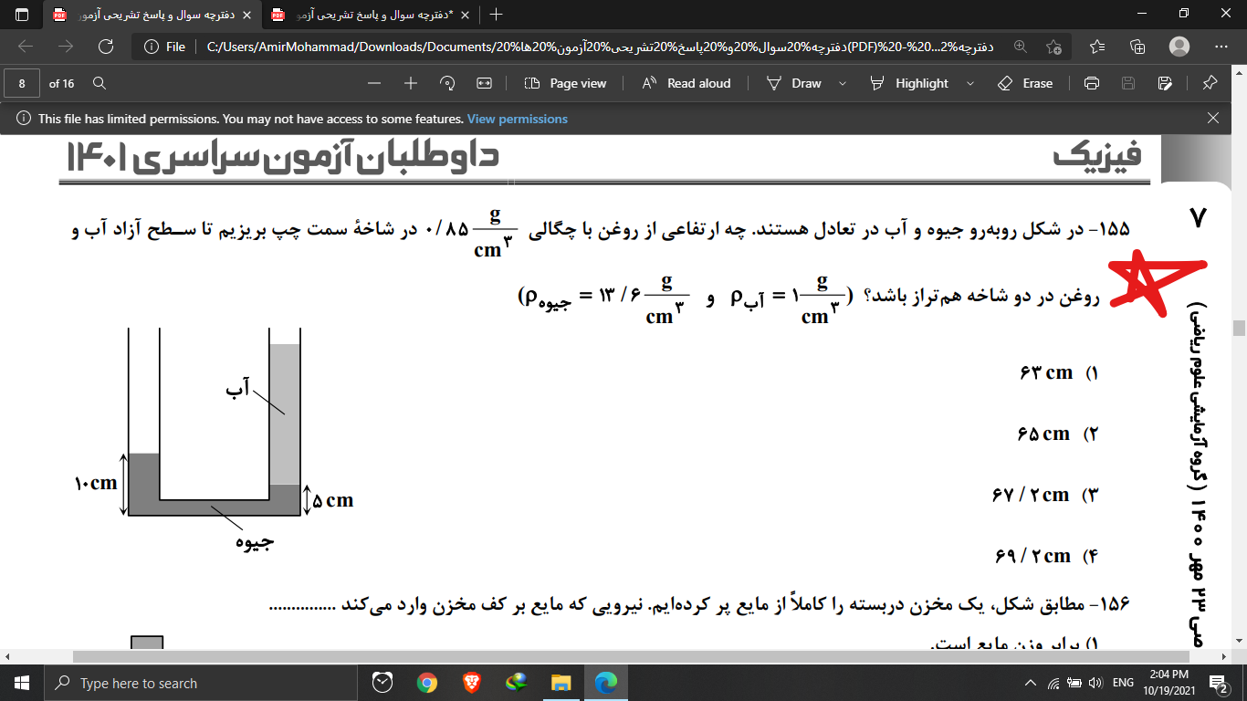Start Read aloud
Image resolution: width=1247 pixels, height=701 pixels.
pyautogui.click(x=686, y=83)
